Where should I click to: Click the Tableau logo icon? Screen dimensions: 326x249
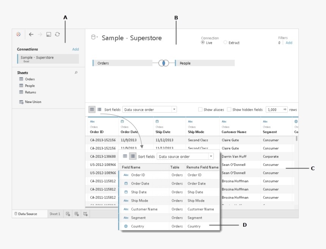click(x=18, y=34)
